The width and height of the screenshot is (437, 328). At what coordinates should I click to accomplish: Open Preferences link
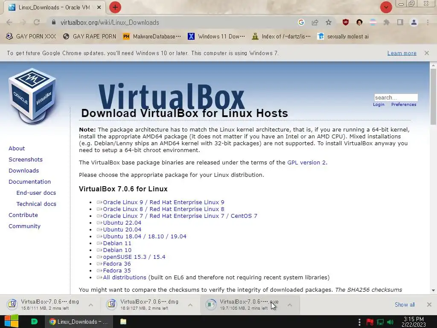point(404,104)
